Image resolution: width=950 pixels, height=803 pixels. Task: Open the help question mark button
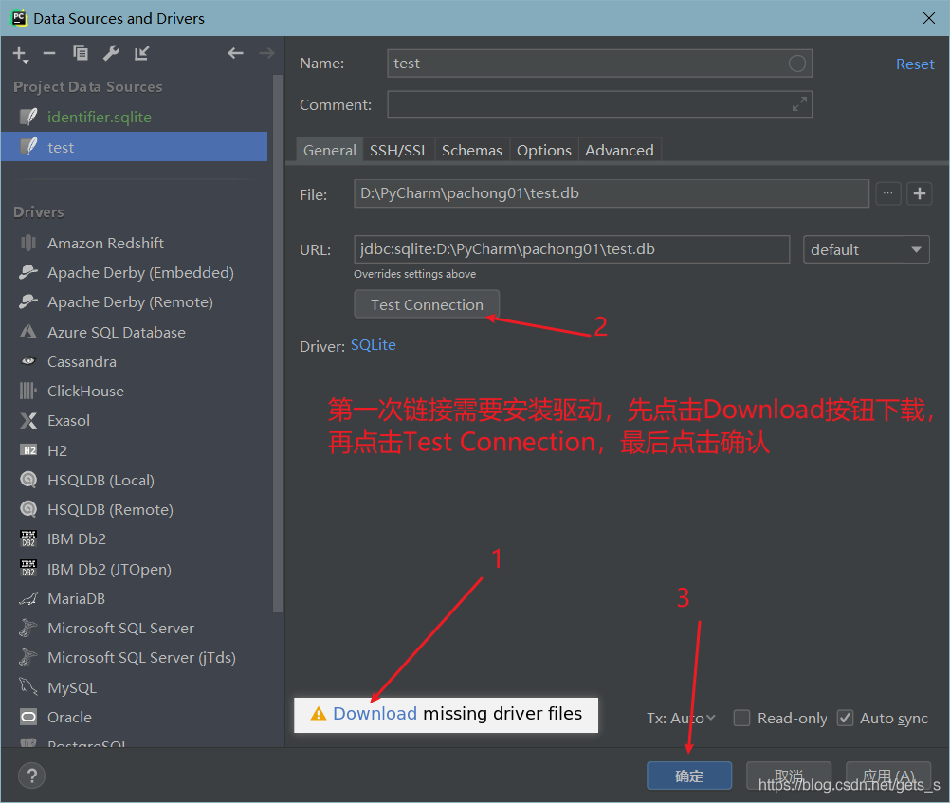[32, 776]
